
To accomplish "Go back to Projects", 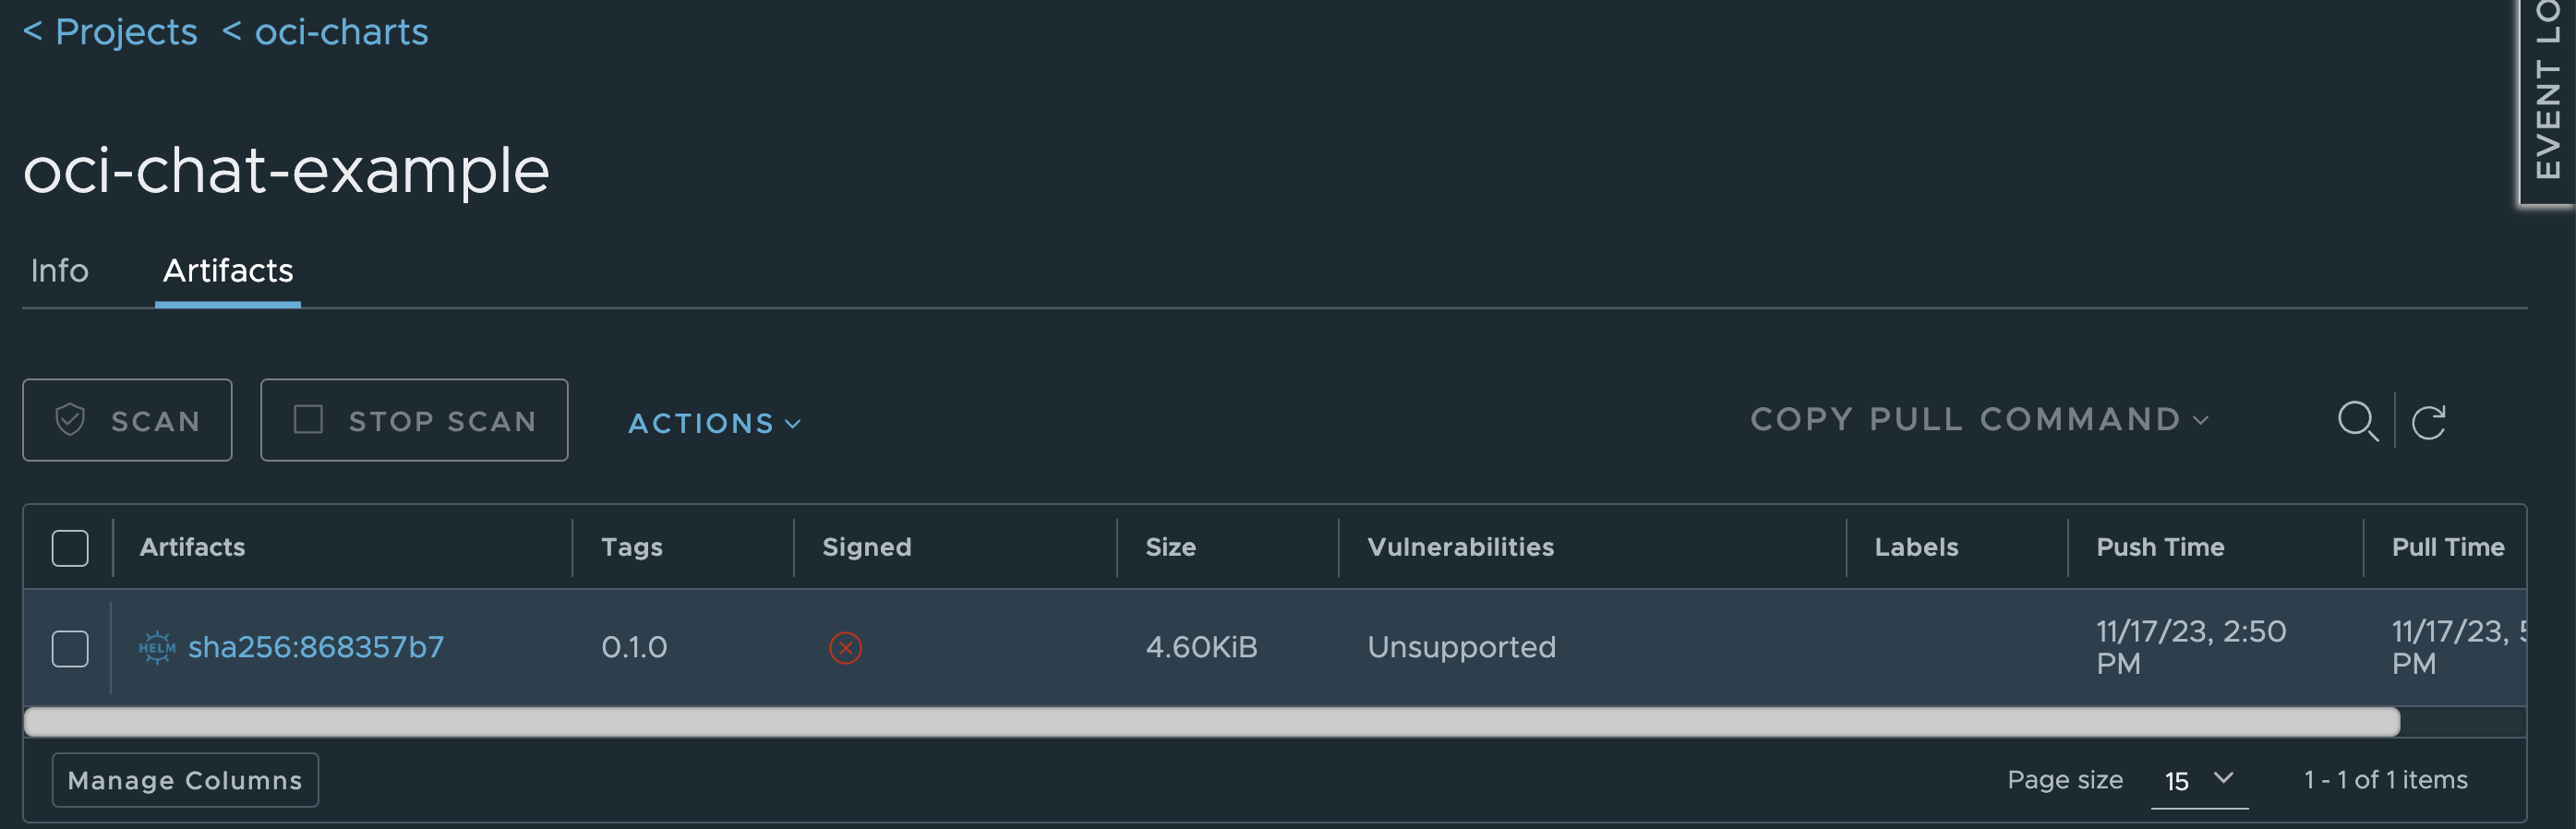I will coord(111,32).
